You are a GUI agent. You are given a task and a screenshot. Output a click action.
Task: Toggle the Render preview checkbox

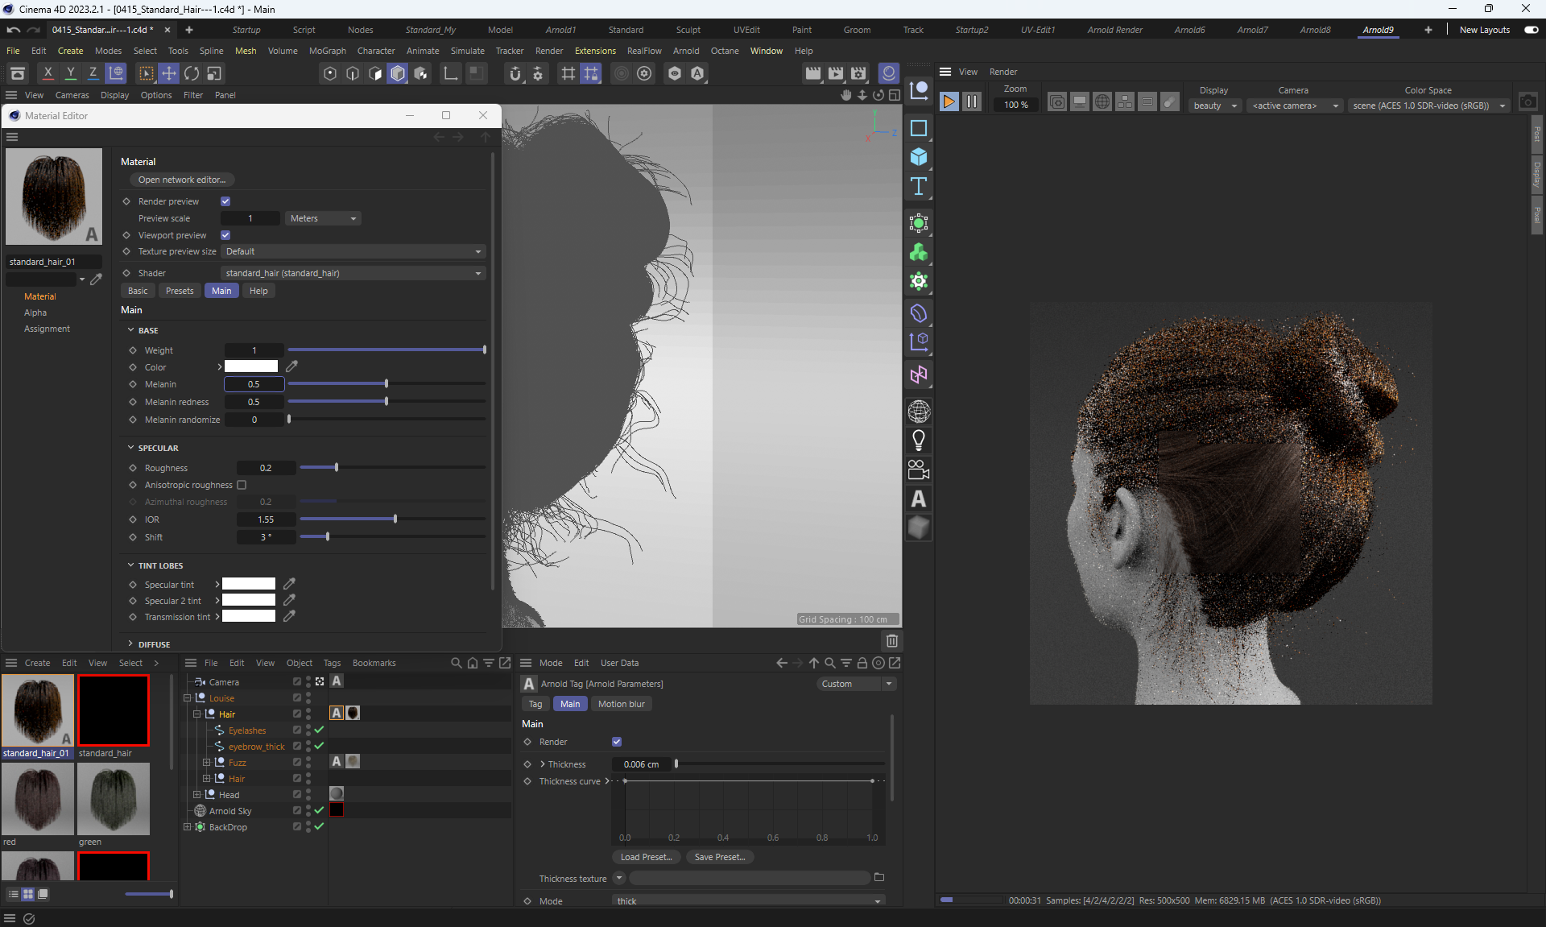225,201
